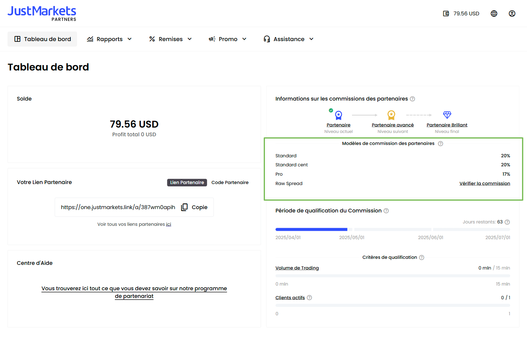Click help icon beside Critères de qualification
The width and height of the screenshot is (527, 338).
[x=422, y=258]
